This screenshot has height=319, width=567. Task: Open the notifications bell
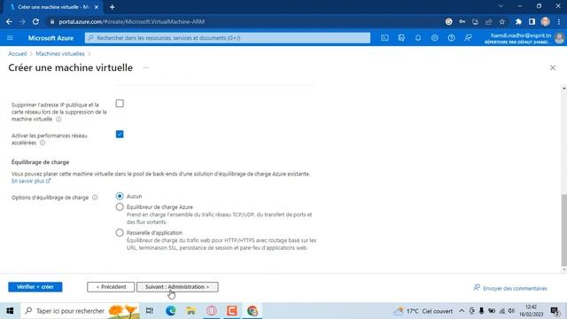pos(418,38)
